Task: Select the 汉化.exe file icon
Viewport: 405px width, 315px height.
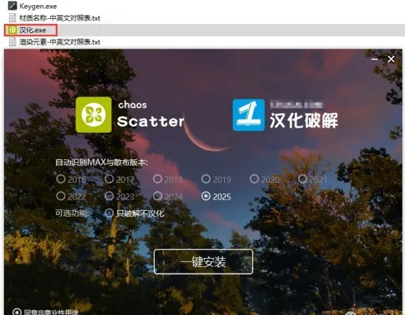Action: (x=12, y=30)
